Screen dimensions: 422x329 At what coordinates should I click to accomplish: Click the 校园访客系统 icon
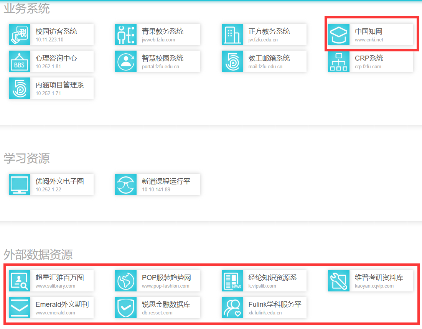point(20,35)
